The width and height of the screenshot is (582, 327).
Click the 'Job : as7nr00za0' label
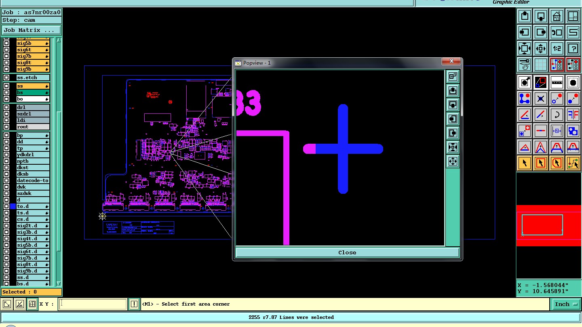tap(31, 12)
